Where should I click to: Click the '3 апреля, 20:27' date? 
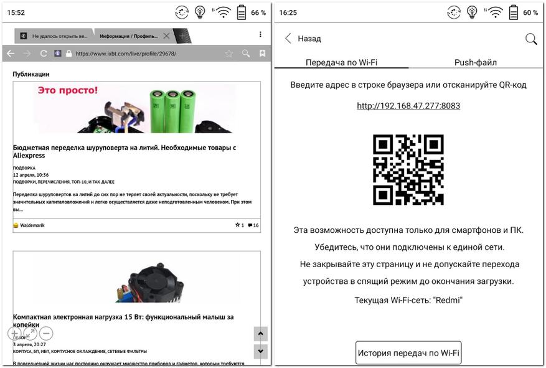coord(29,344)
